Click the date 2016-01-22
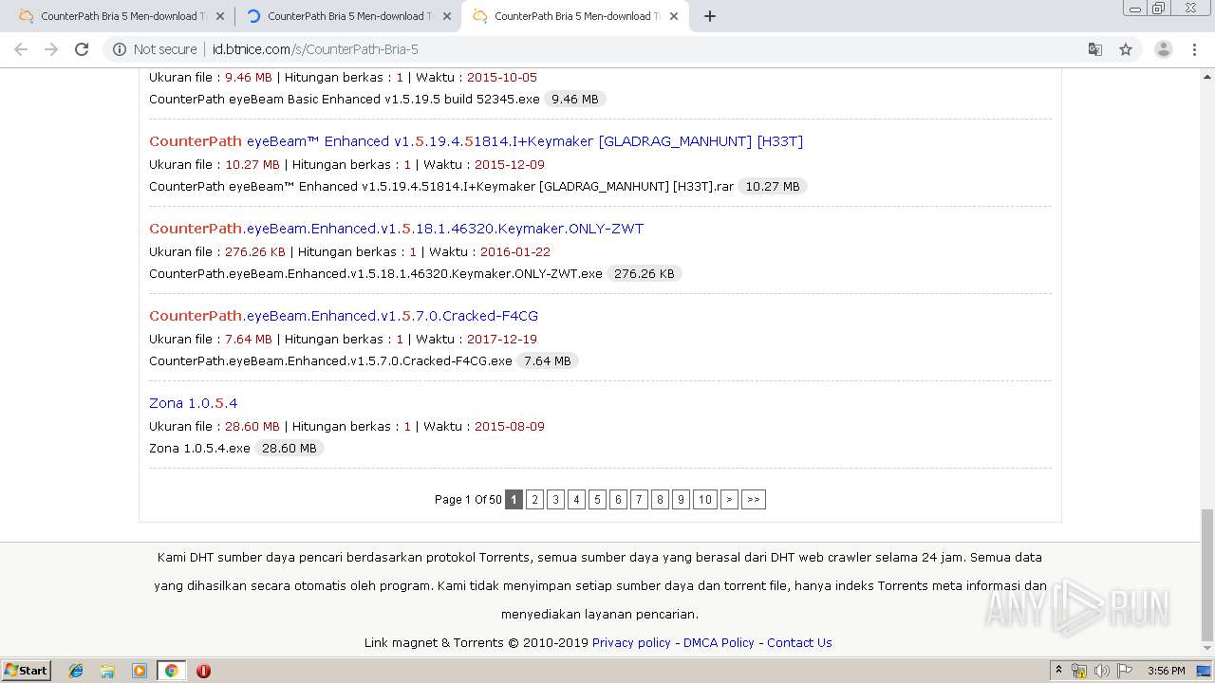 click(x=515, y=251)
